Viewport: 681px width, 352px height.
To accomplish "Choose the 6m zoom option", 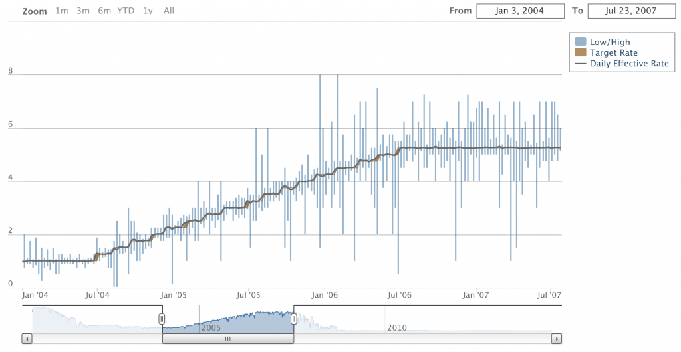I will 104,11.
